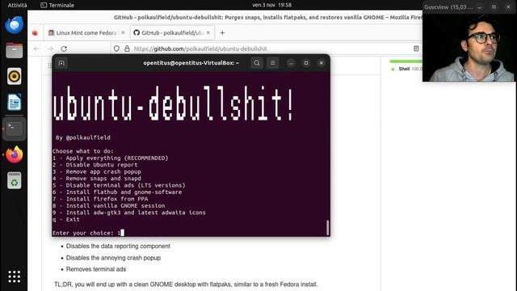Open a new Firefox tab with plus
This screenshot has height=291, width=517.
(x=222, y=32)
